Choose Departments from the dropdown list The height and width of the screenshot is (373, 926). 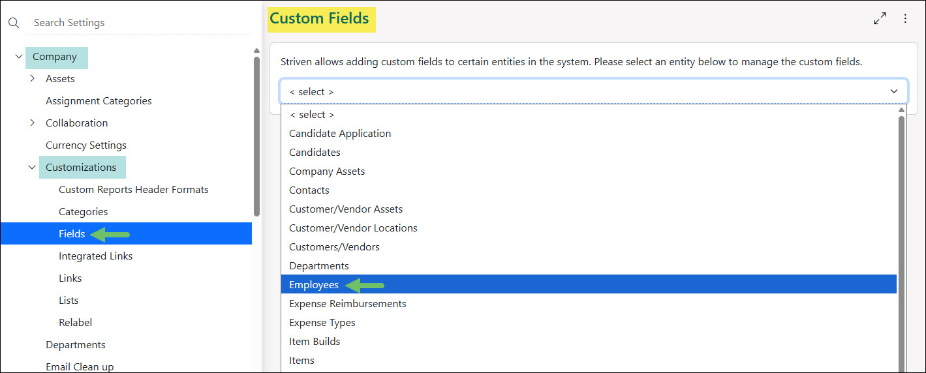click(x=589, y=266)
